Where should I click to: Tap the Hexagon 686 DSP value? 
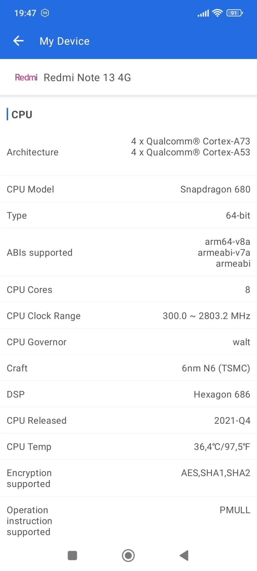coord(222,395)
